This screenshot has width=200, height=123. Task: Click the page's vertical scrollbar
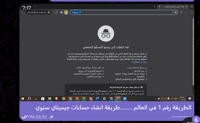point(193,51)
